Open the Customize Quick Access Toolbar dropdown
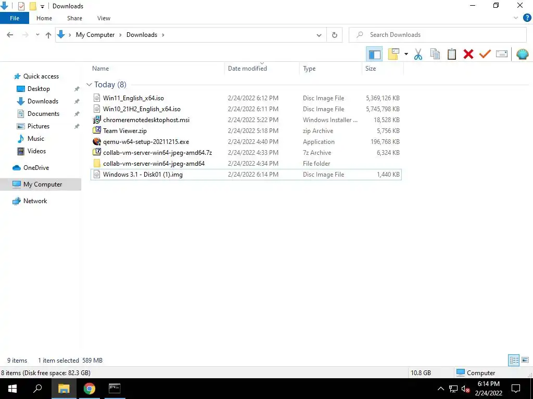The width and height of the screenshot is (533, 399). (x=43, y=6)
